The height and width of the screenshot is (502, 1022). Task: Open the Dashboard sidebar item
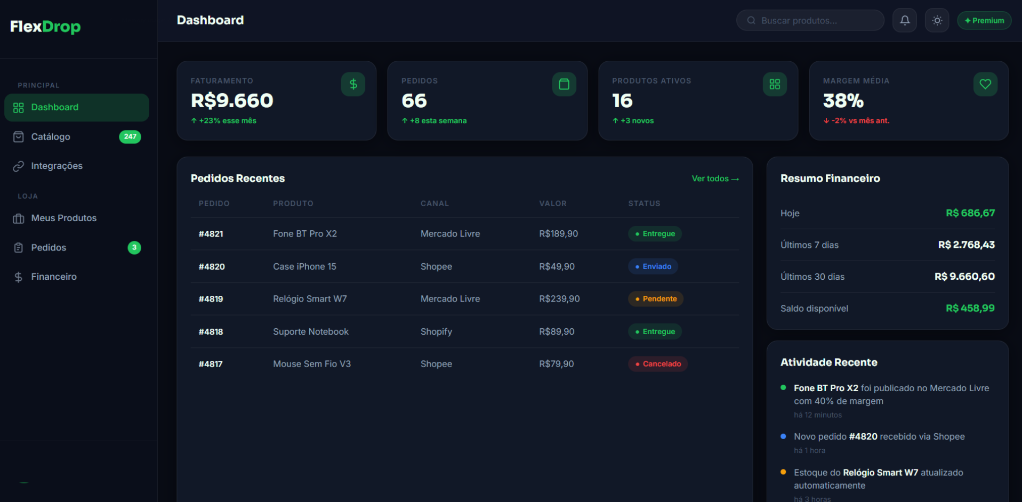pos(55,107)
